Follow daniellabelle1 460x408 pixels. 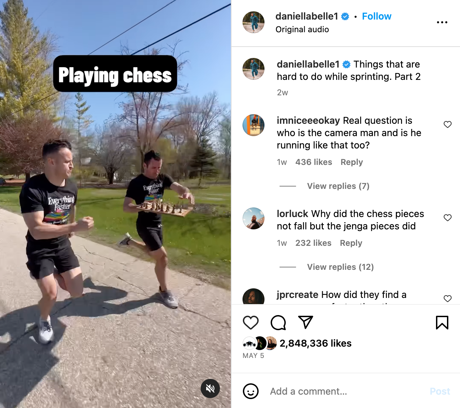click(377, 16)
